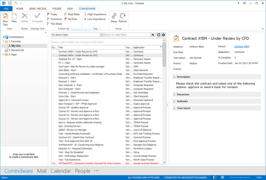Open the FILE tab

[x=6, y=9]
